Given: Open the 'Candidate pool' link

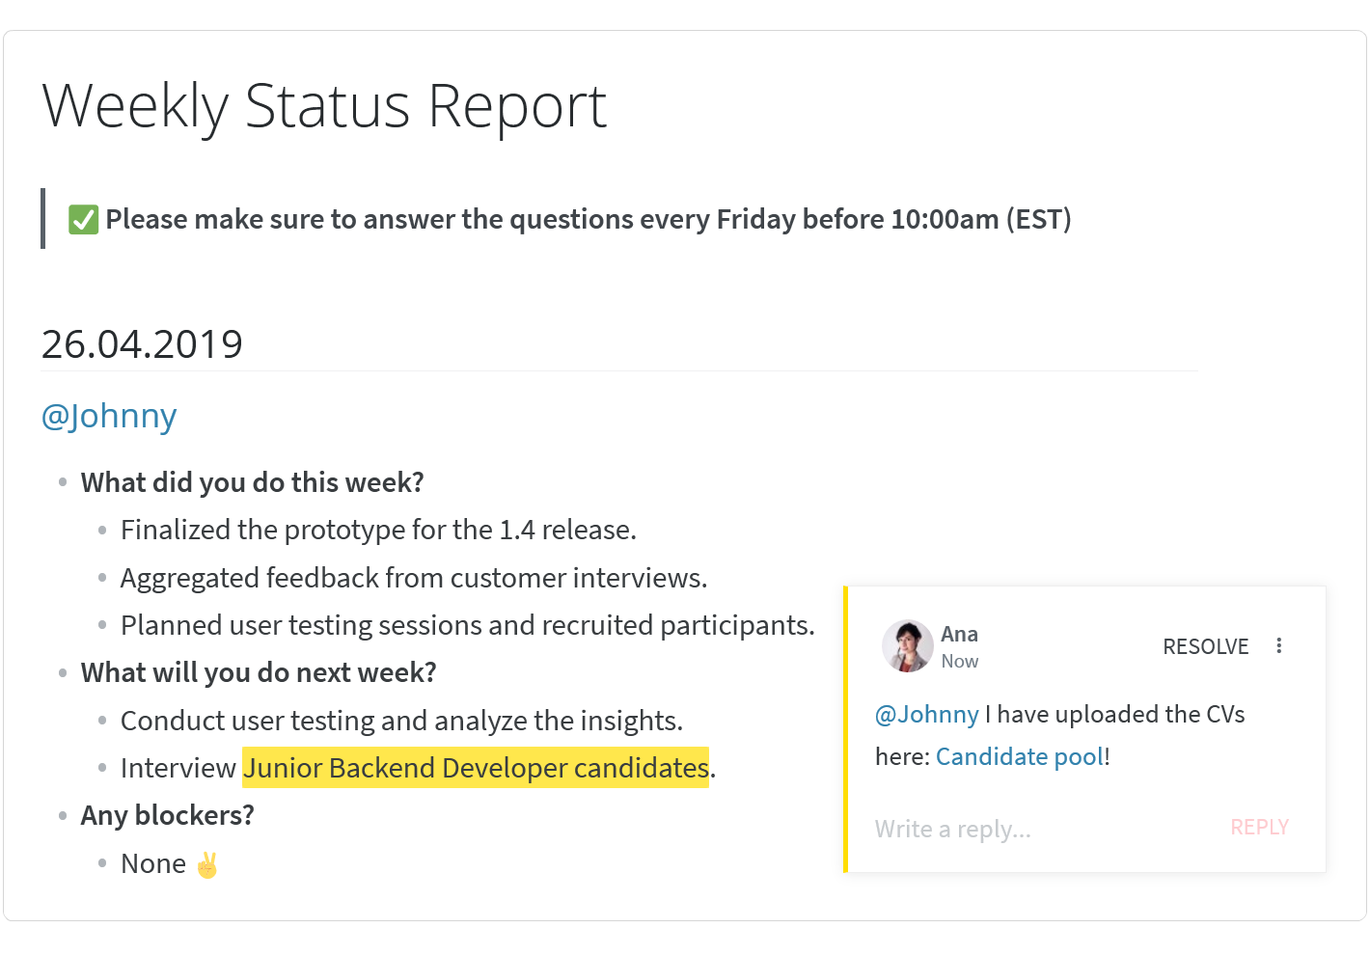Looking at the screenshot, I should click(1019, 756).
